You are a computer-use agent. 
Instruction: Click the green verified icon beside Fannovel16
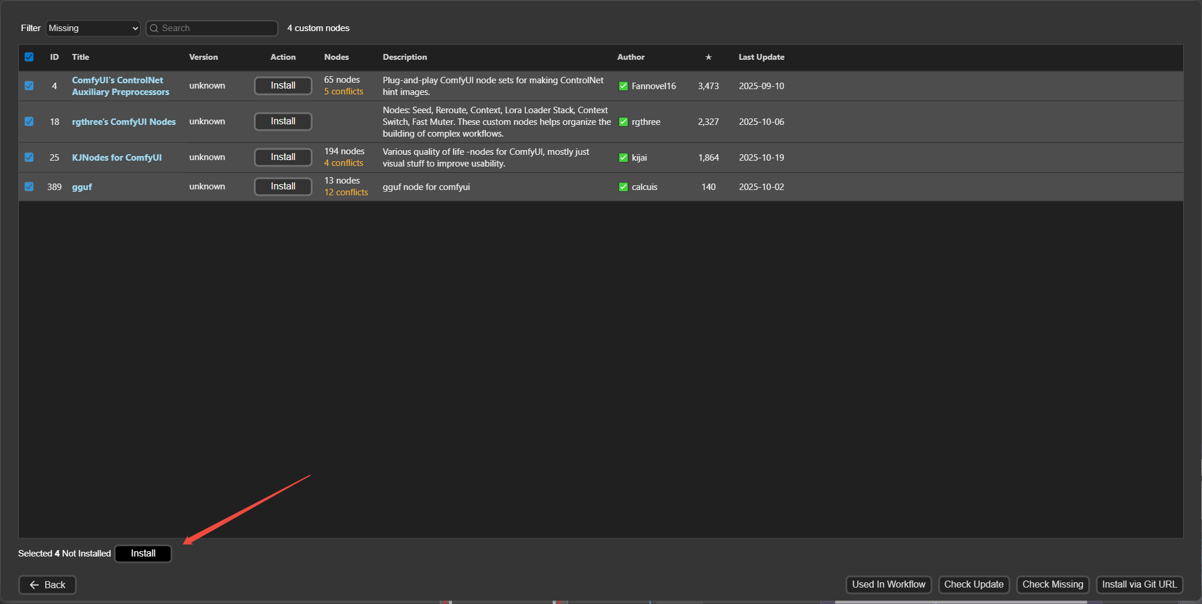click(623, 86)
